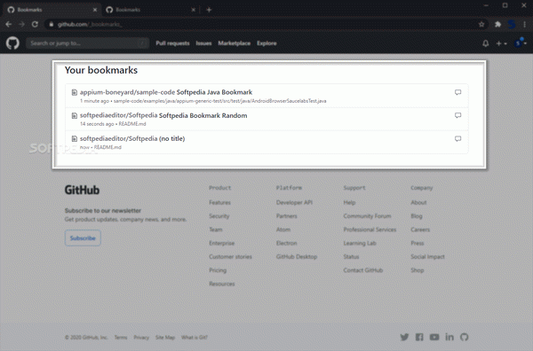This screenshot has width=533, height=351.
Task: Open Issues page
Action: tap(203, 43)
